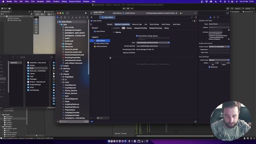Expand the Unity folder under Classes

click(x=62, y=82)
